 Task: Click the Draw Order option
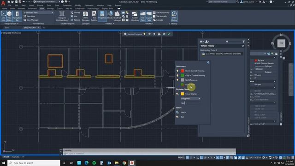190,85
